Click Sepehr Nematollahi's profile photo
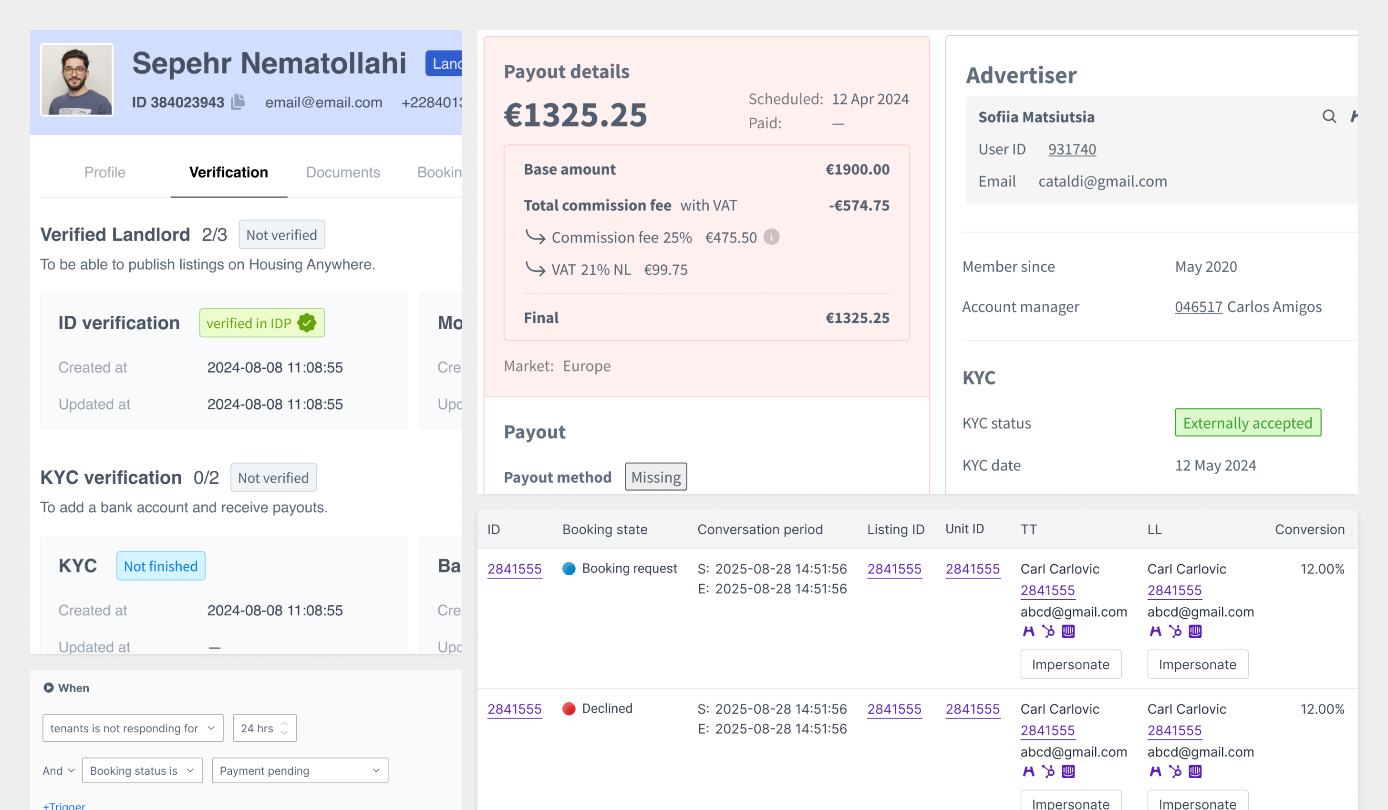Image resolution: width=1388 pixels, height=810 pixels. [x=77, y=80]
